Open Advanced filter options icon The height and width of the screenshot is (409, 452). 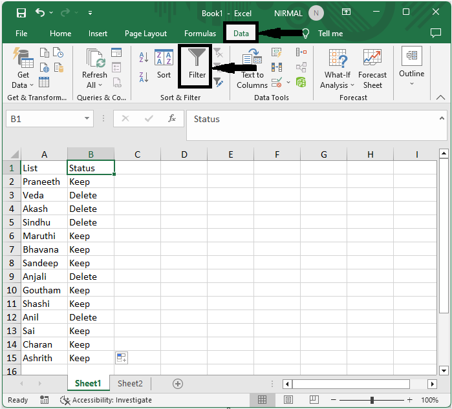pos(218,82)
